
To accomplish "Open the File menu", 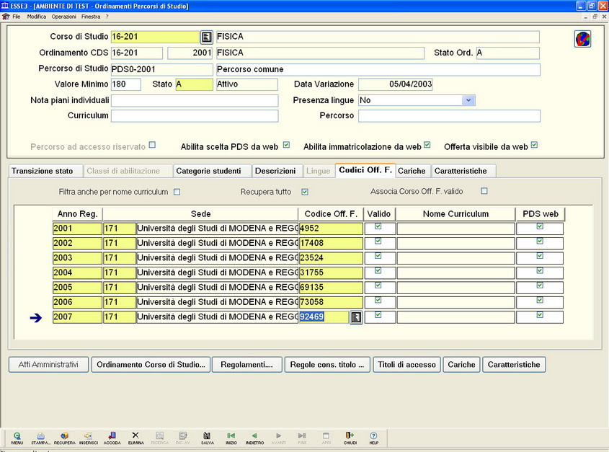I will pos(17,17).
